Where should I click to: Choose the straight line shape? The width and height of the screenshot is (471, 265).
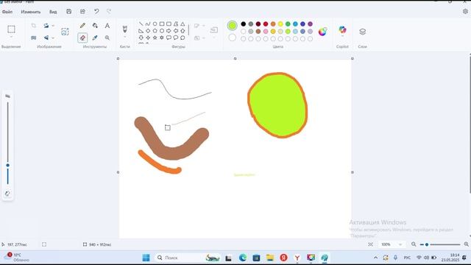coord(141,24)
